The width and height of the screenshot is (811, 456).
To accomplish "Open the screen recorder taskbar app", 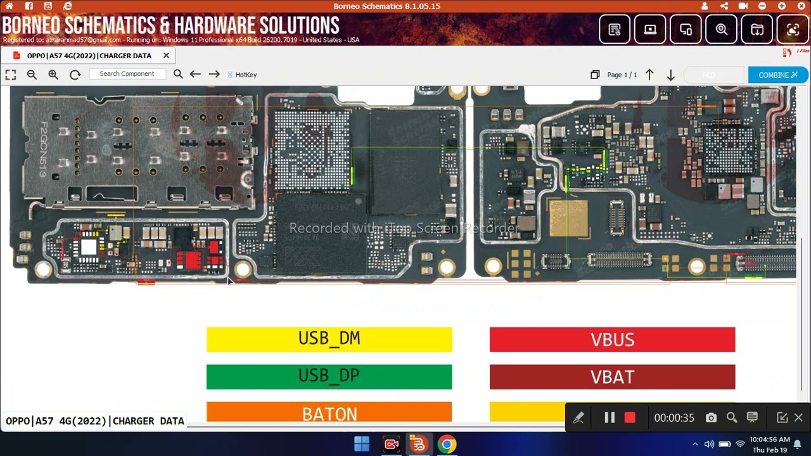I will [x=392, y=444].
